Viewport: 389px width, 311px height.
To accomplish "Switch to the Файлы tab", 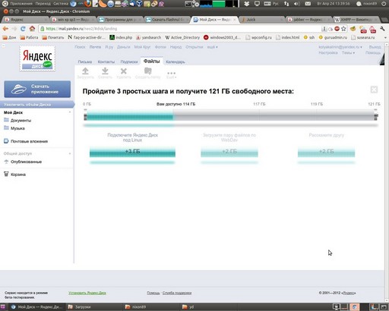I will [x=151, y=61].
